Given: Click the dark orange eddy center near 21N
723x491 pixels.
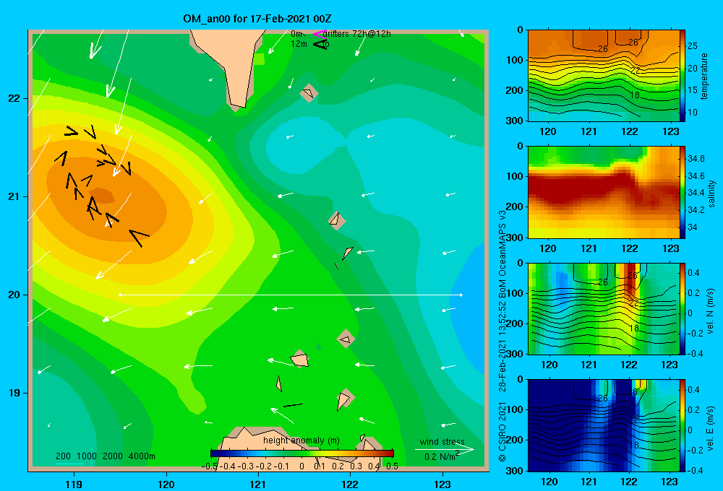Looking at the screenshot, I should coord(103,195).
